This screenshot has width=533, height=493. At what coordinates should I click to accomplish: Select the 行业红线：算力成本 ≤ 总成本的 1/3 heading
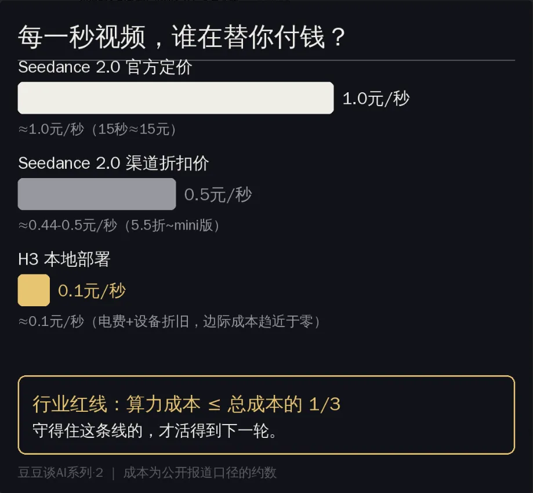186,405
